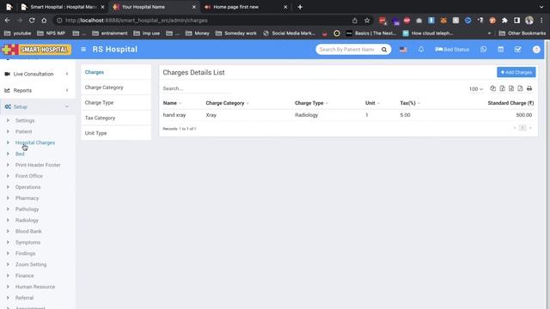Expand the Reports sidebar menu

pyautogui.click(x=37, y=90)
